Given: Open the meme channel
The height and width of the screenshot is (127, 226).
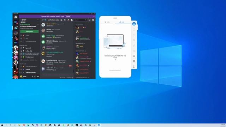Looking at the screenshot, I should 29,69.
